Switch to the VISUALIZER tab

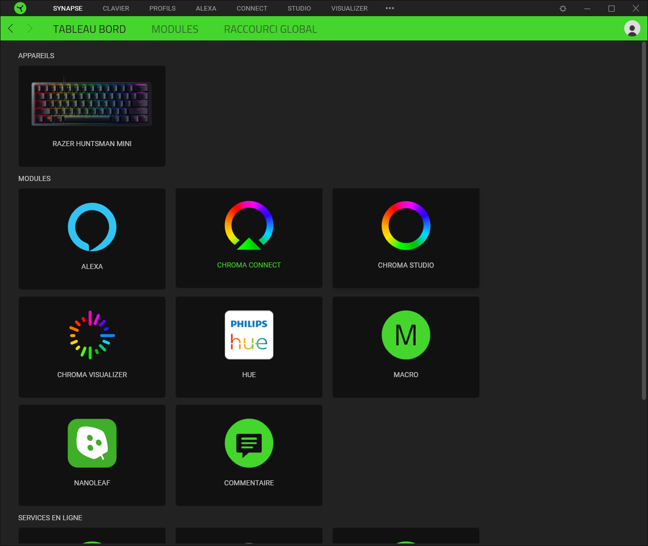tap(349, 9)
